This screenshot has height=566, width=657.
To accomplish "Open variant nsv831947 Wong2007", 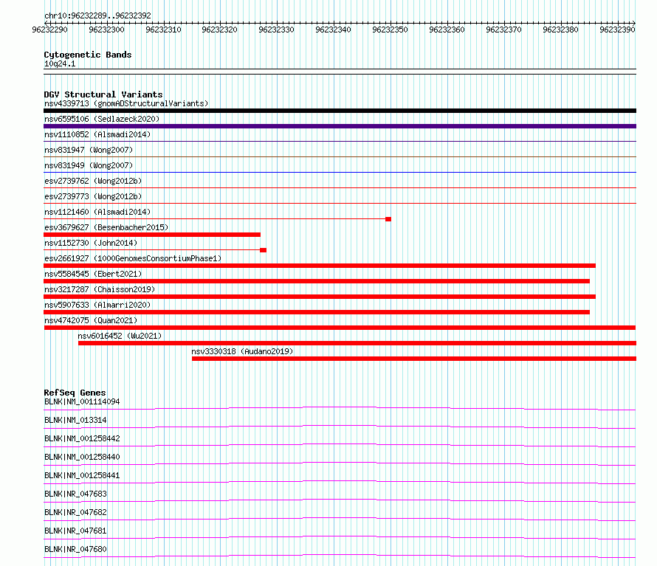I will coord(89,150).
